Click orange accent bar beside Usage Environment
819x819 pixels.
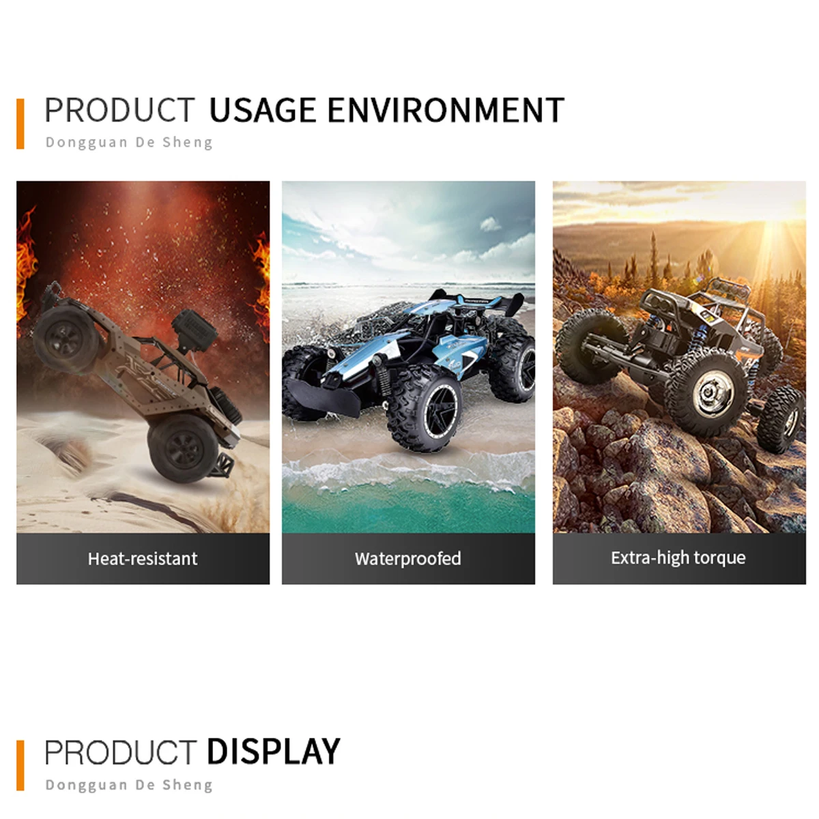[x=20, y=124]
